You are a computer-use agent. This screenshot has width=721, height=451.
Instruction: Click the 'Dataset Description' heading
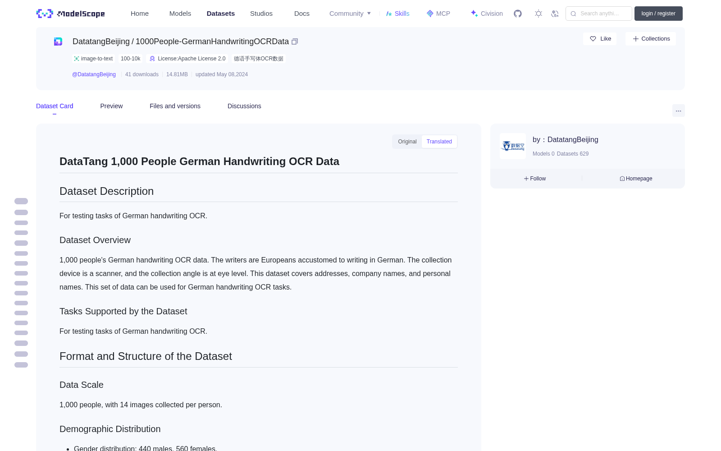(106, 191)
